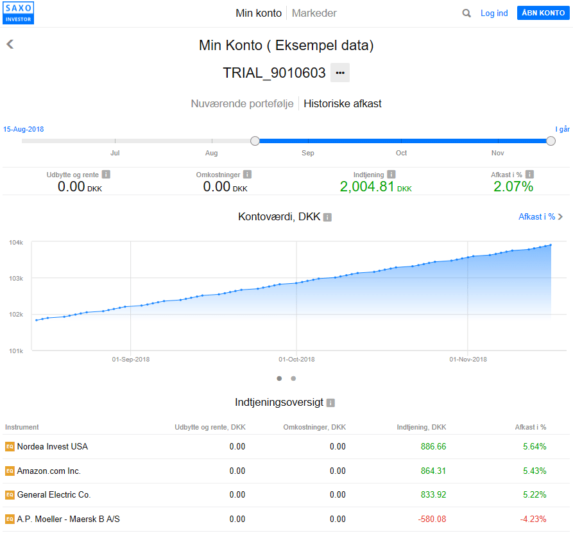This screenshot has height=540, width=573.
Task: Open the search magnifier icon
Action: pyautogui.click(x=466, y=13)
